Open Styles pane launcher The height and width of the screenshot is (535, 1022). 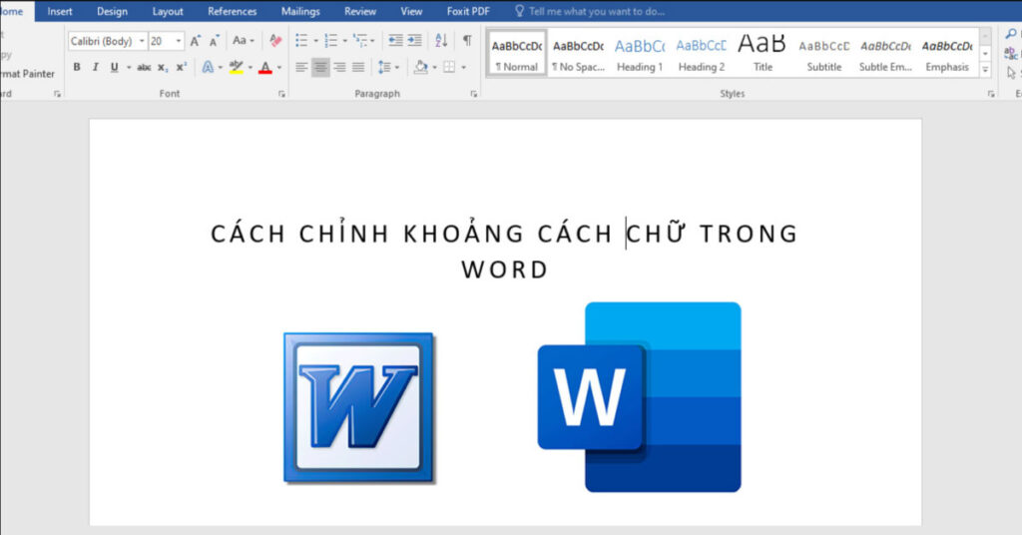991,94
